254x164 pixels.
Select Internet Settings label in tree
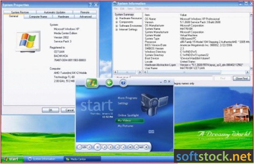[x=128, y=29]
